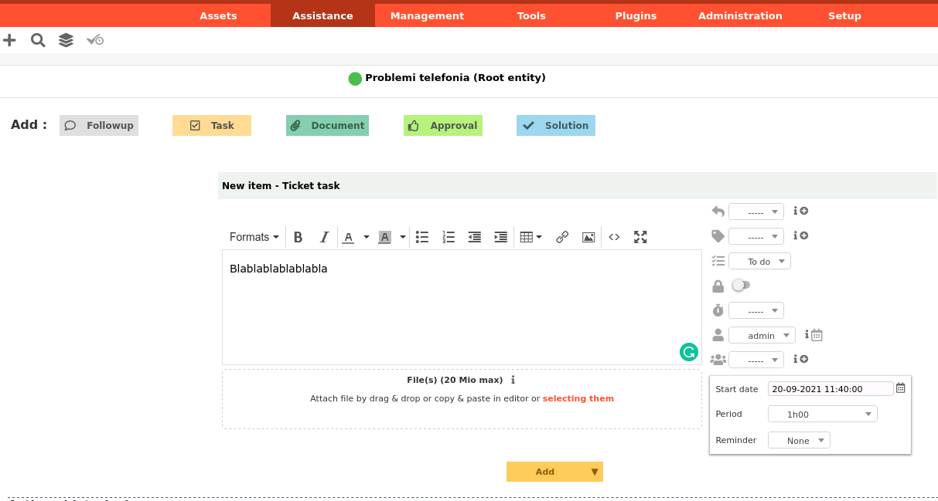
Task: Edit the Start date input field
Action: [831, 388]
